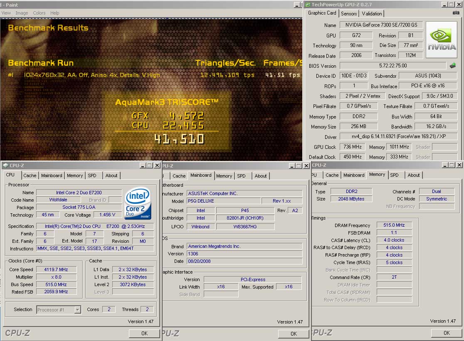Click the GPU Clock value 736 MHz
Screen dimensions: 464x341
coord(352,147)
